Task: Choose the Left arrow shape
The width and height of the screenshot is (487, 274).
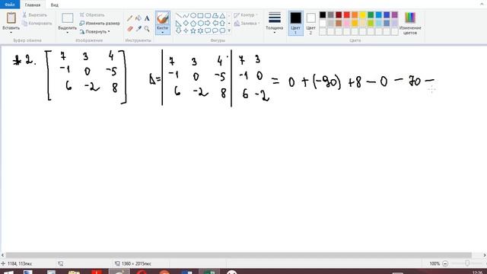Action: 215,24
